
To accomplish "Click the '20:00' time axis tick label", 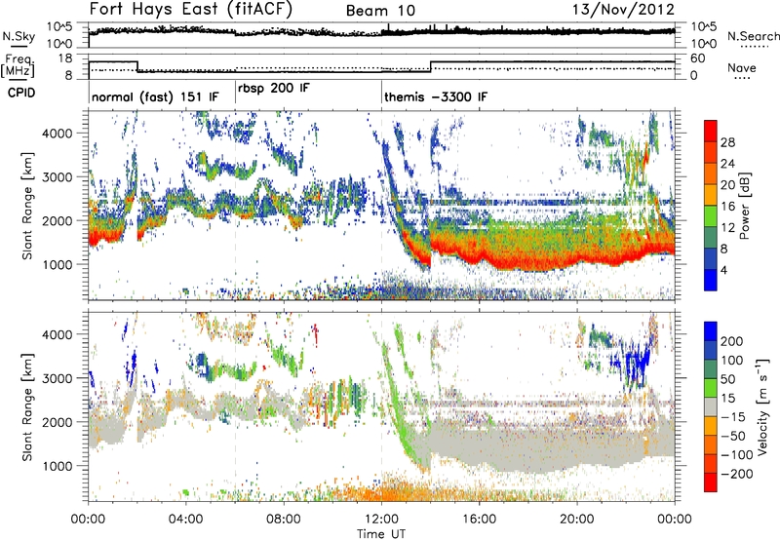I will click(x=576, y=520).
